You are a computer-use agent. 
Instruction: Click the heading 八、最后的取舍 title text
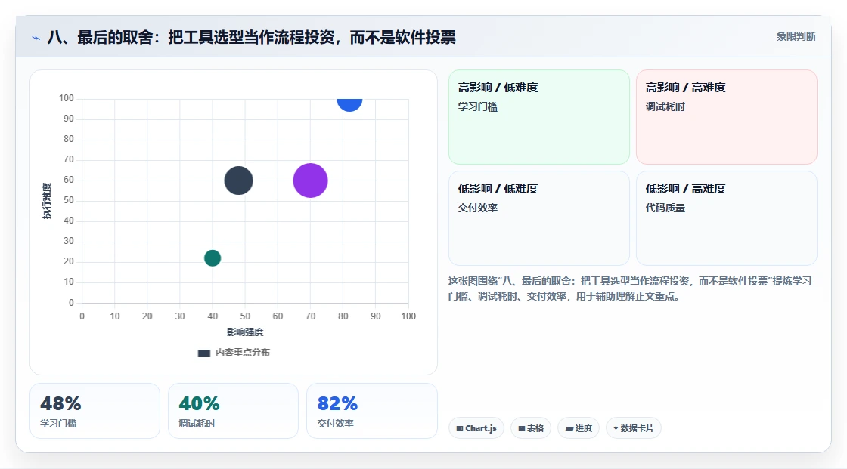pos(251,37)
